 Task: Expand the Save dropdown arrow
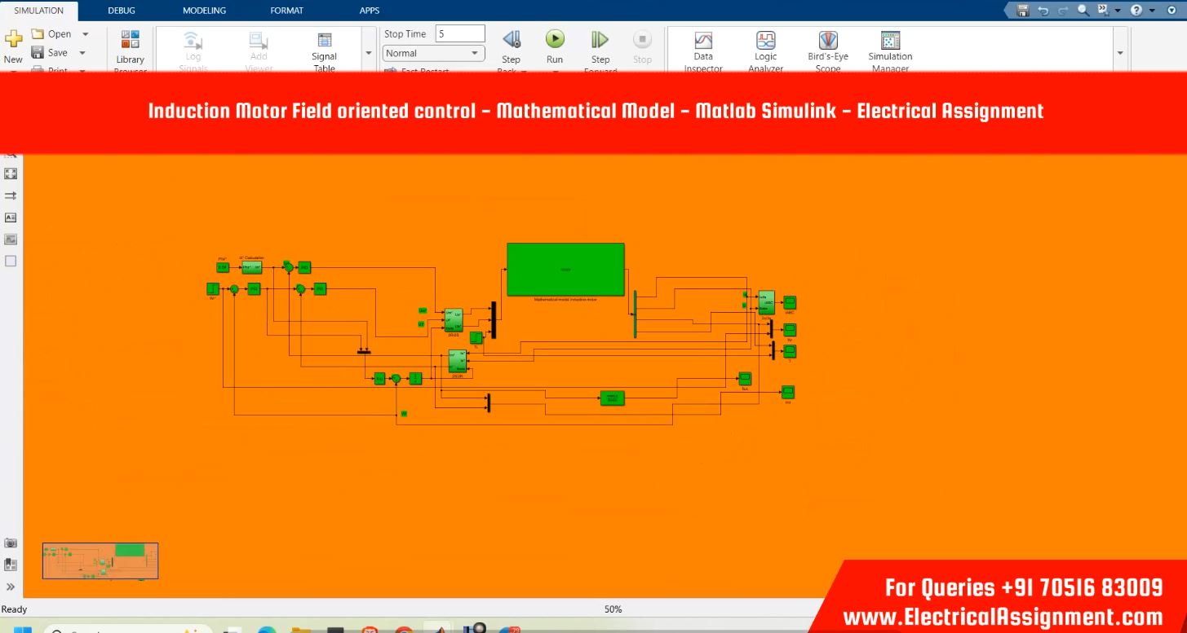click(82, 53)
